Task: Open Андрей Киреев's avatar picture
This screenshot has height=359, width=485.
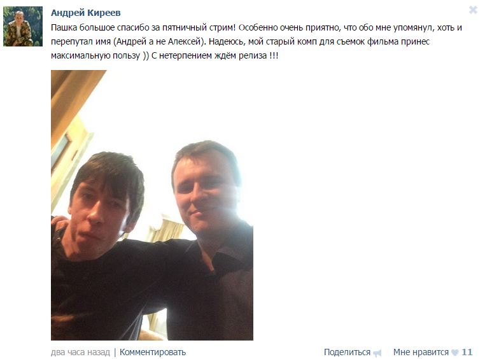Action: coord(23,26)
